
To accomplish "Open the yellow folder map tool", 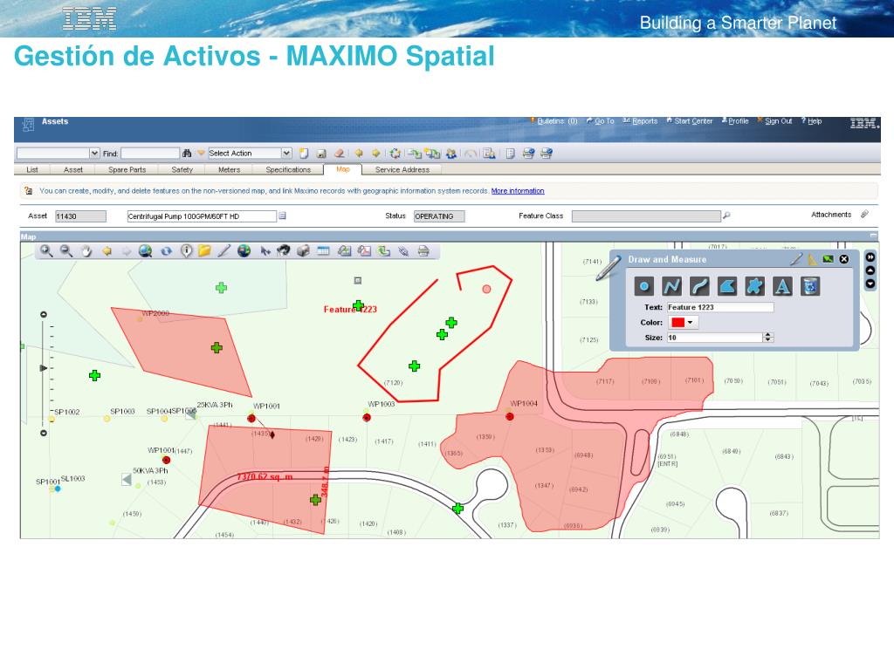I will (x=204, y=250).
